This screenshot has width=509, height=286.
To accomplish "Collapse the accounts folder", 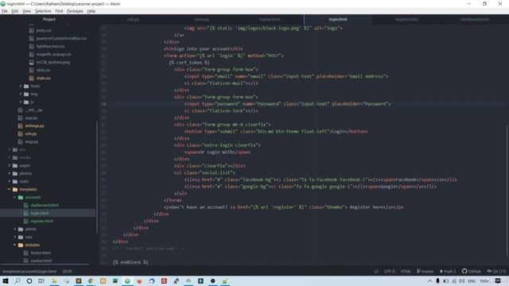I will [x=33, y=198].
